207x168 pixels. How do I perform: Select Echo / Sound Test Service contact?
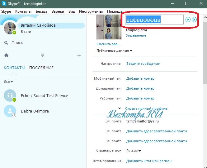point(43,95)
